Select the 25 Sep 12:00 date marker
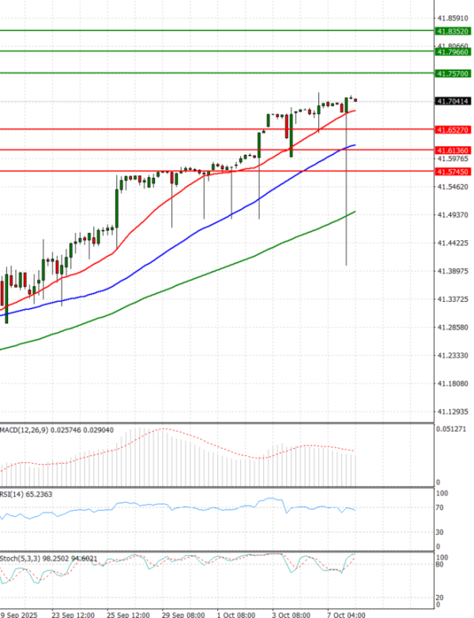Image resolution: width=474 pixels, height=618 pixels. tap(126, 613)
